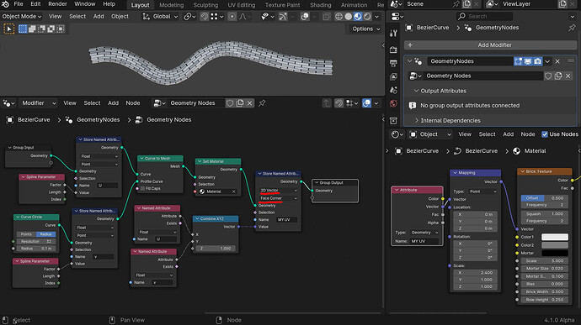Open the Global transform orientation dropdown
The height and width of the screenshot is (325, 581).
click(x=161, y=17)
